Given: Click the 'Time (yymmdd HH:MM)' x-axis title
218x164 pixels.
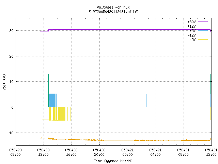Looking at the screenshot, I should coord(113,161).
